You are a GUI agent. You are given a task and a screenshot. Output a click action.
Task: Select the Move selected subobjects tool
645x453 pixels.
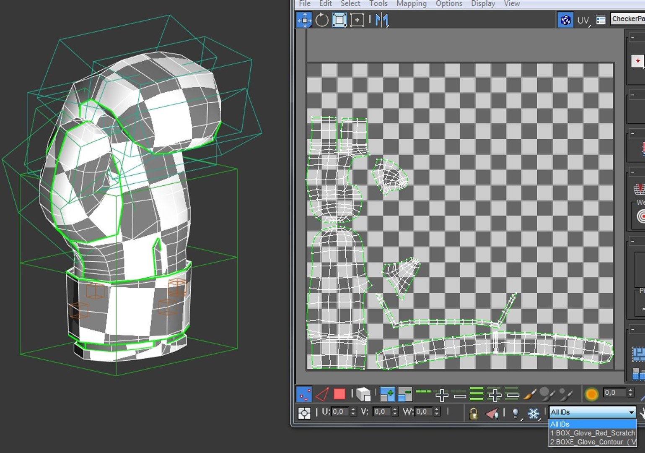pyautogui.click(x=304, y=20)
